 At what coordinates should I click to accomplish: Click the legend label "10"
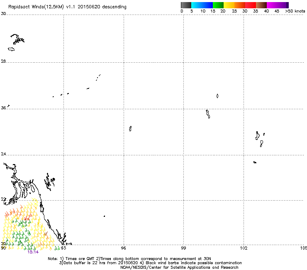pos(203,11)
